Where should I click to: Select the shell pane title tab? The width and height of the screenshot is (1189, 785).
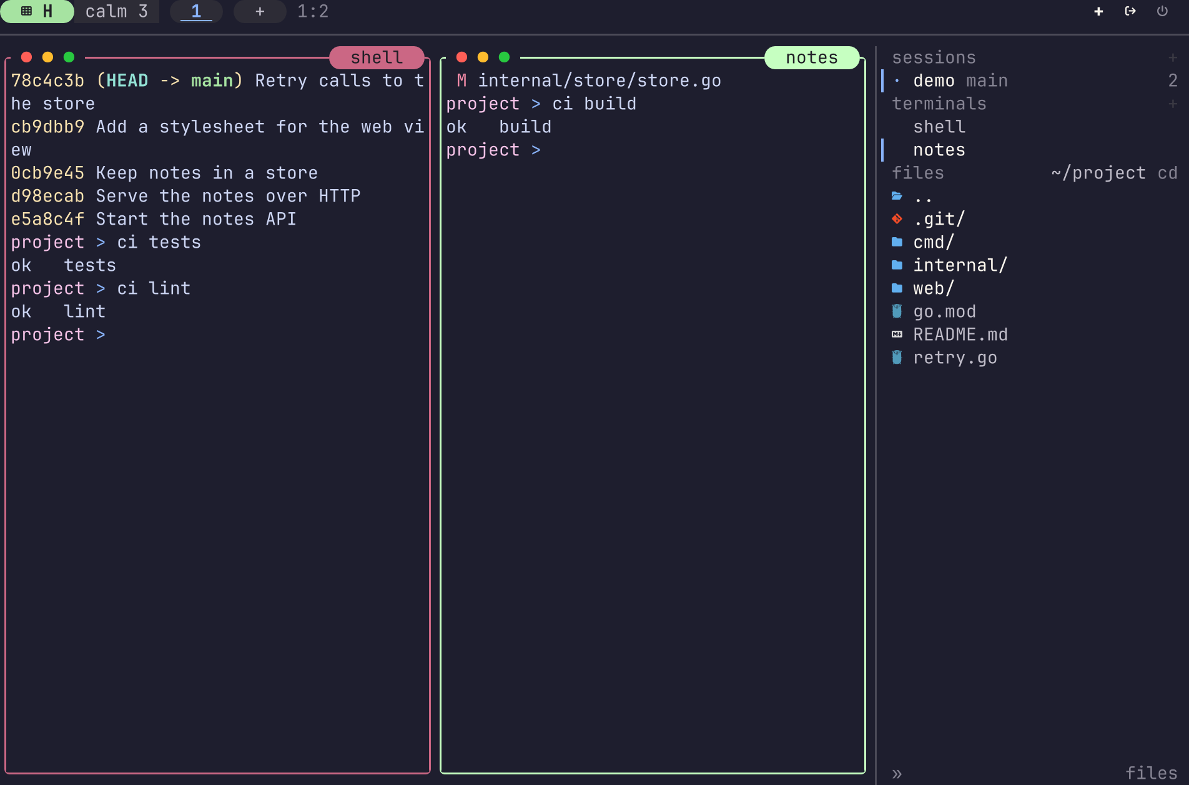(x=377, y=57)
